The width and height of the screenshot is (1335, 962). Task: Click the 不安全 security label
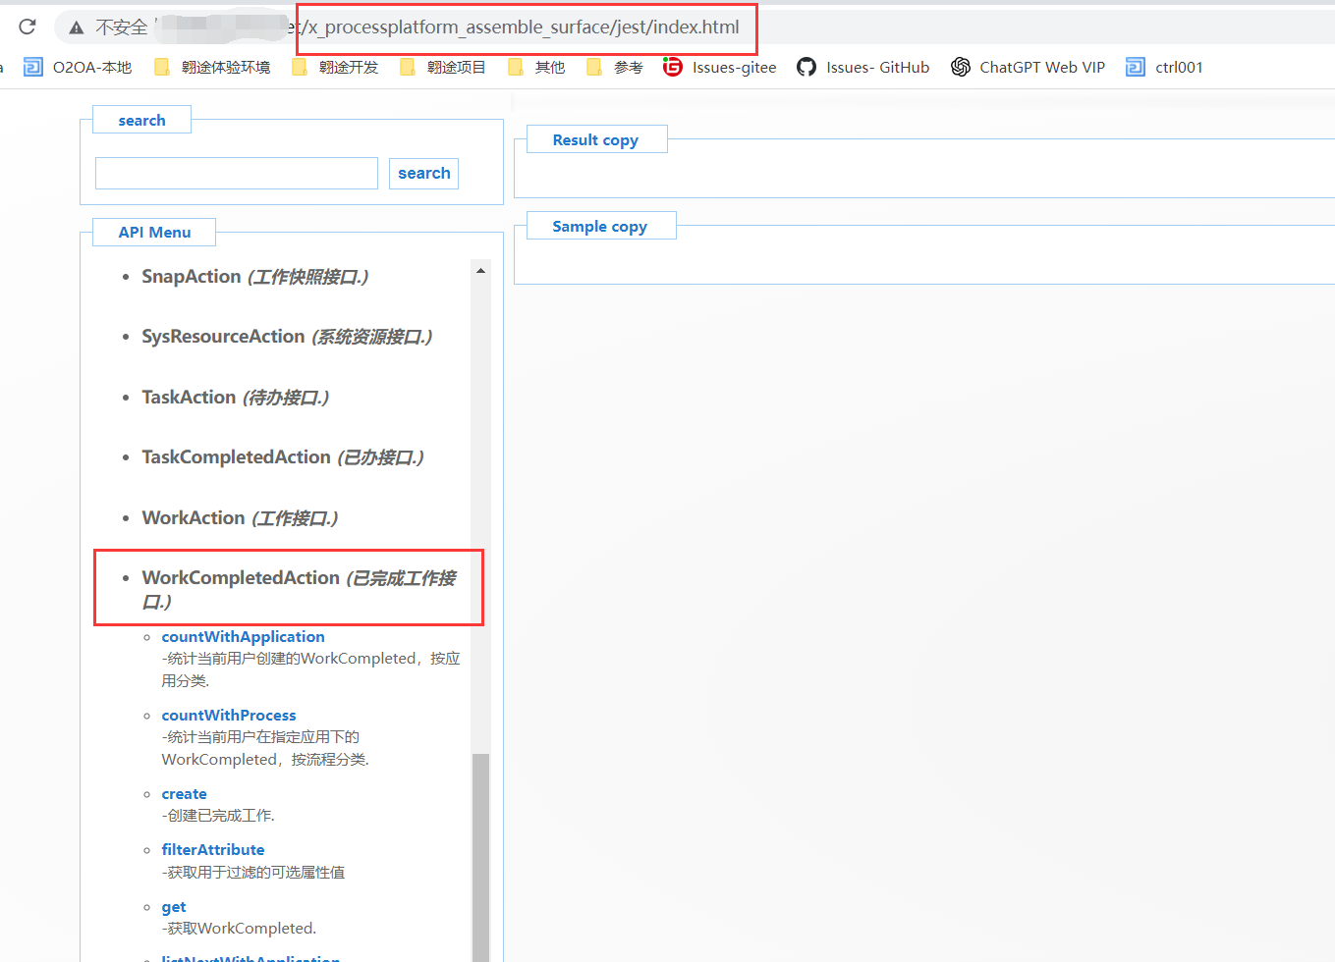tap(121, 27)
